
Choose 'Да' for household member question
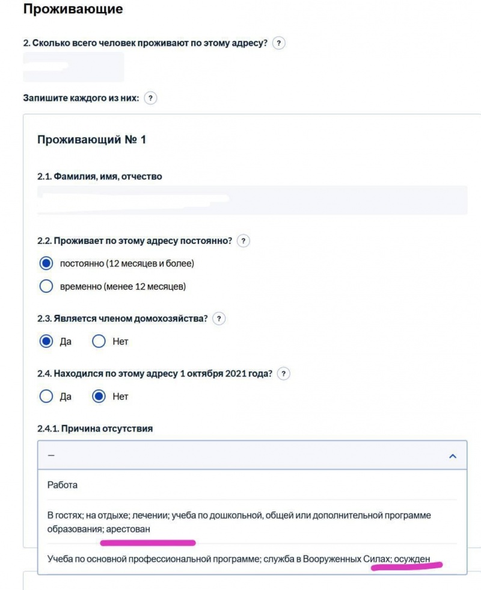point(46,341)
